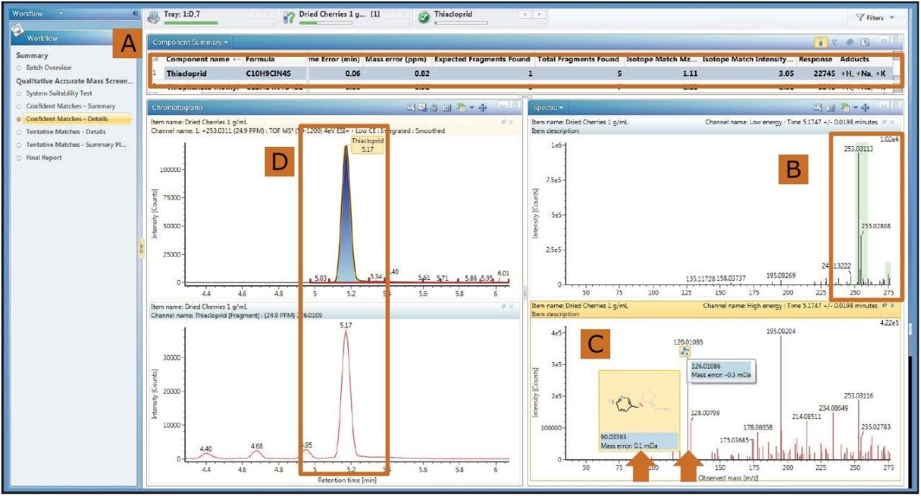Viewport: 921px width, 496px height.
Task: Click the Thiacloprid 5.17 peak label
Action: [x=368, y=146]
